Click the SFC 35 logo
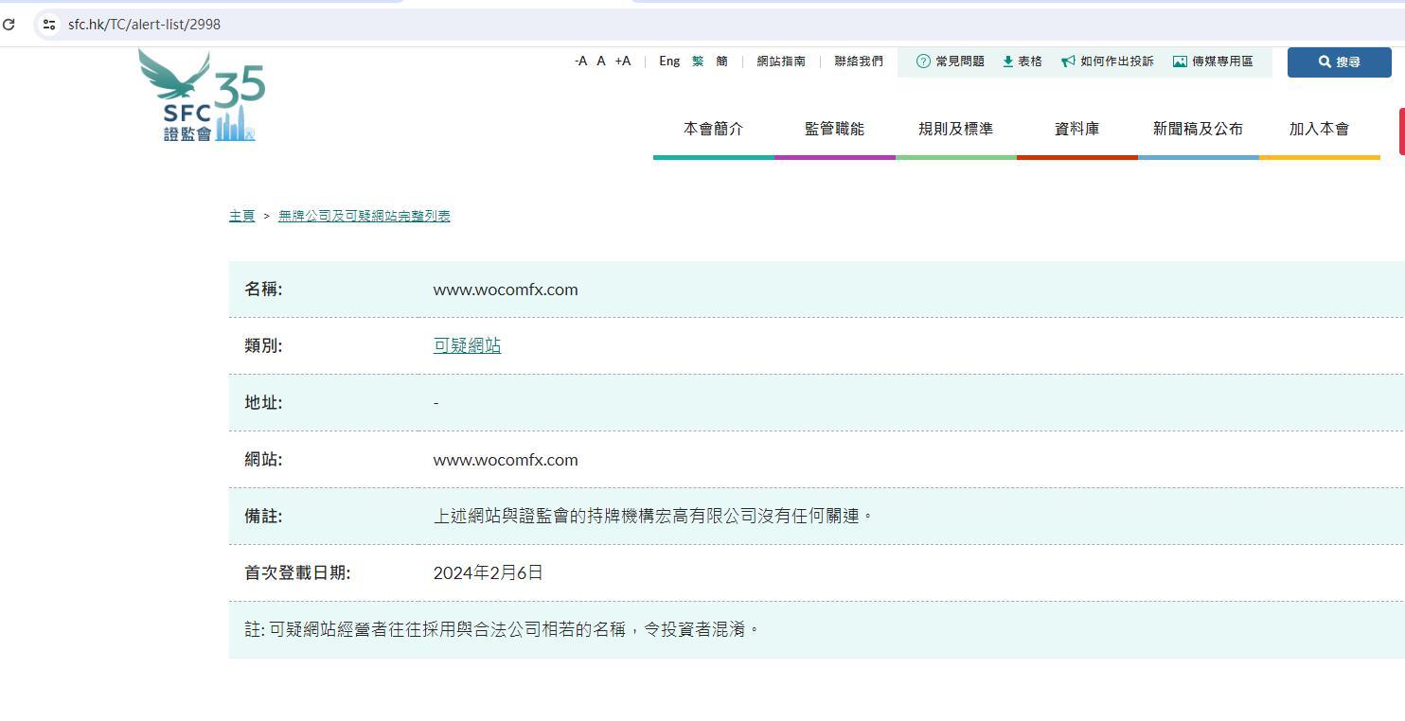The height and width of the screenshot is (721, 1405). (x=202, y=96)
